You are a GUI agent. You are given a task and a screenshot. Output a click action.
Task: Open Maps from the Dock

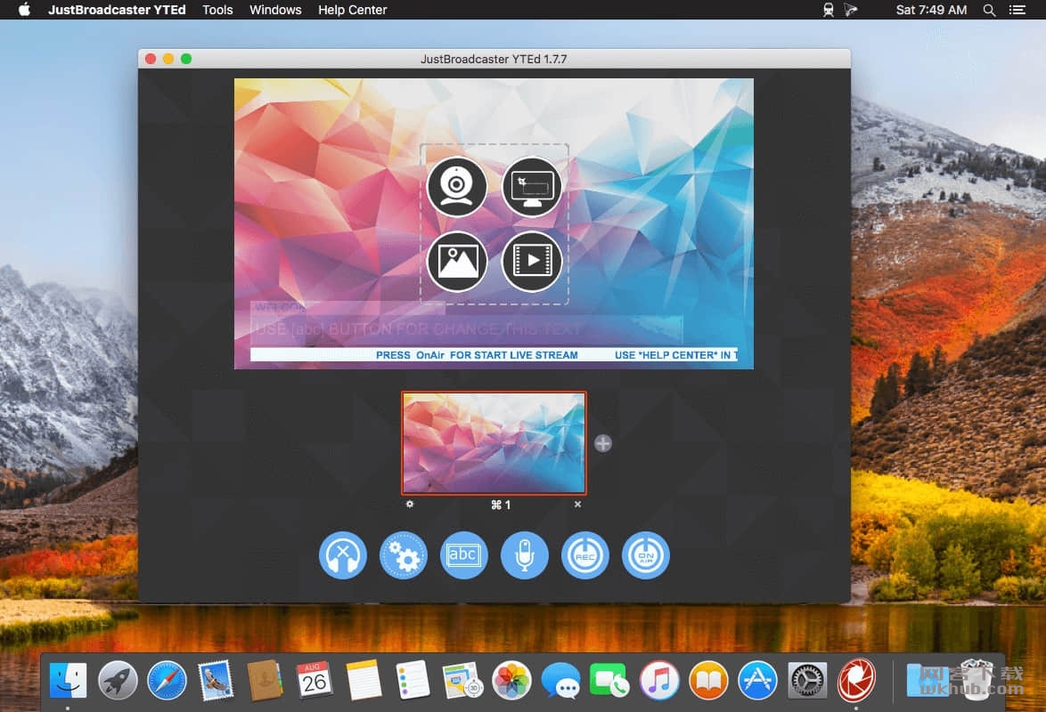(x=462, y=681)
